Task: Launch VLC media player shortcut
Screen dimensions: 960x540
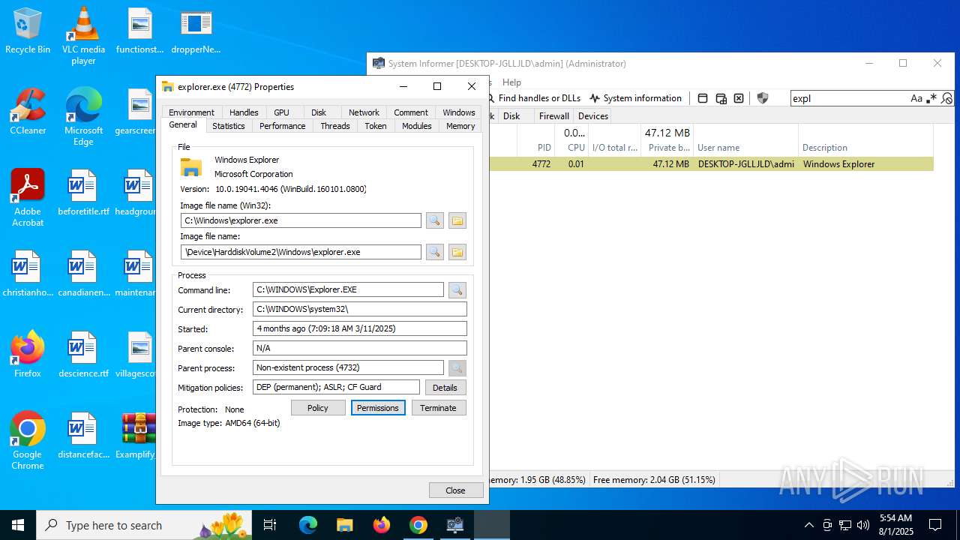Action: (83, 36)
